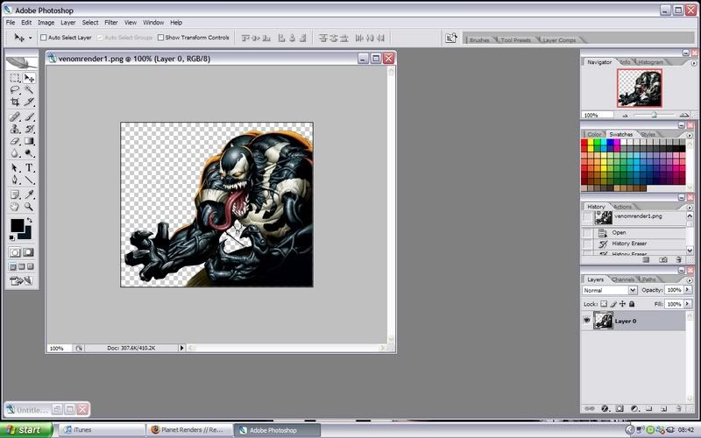This screenshot has width=701, height=438.
Task: Open Swatches panel flyout menu
Action: (690, 135)
